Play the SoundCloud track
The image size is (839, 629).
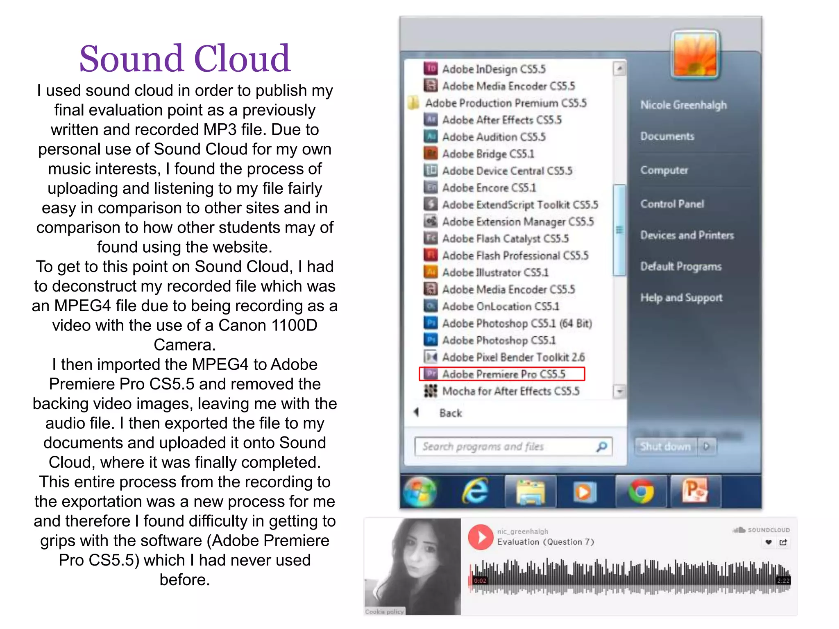(481, 537)
